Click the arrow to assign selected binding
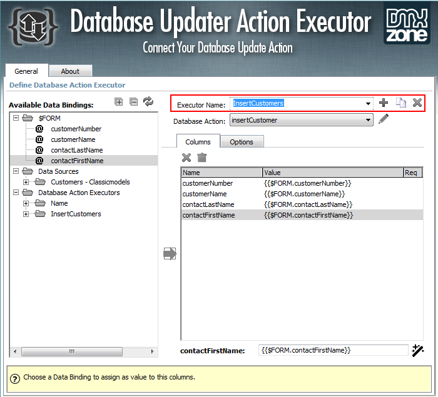Screen dimensions: 438x397 click(170, 254)
